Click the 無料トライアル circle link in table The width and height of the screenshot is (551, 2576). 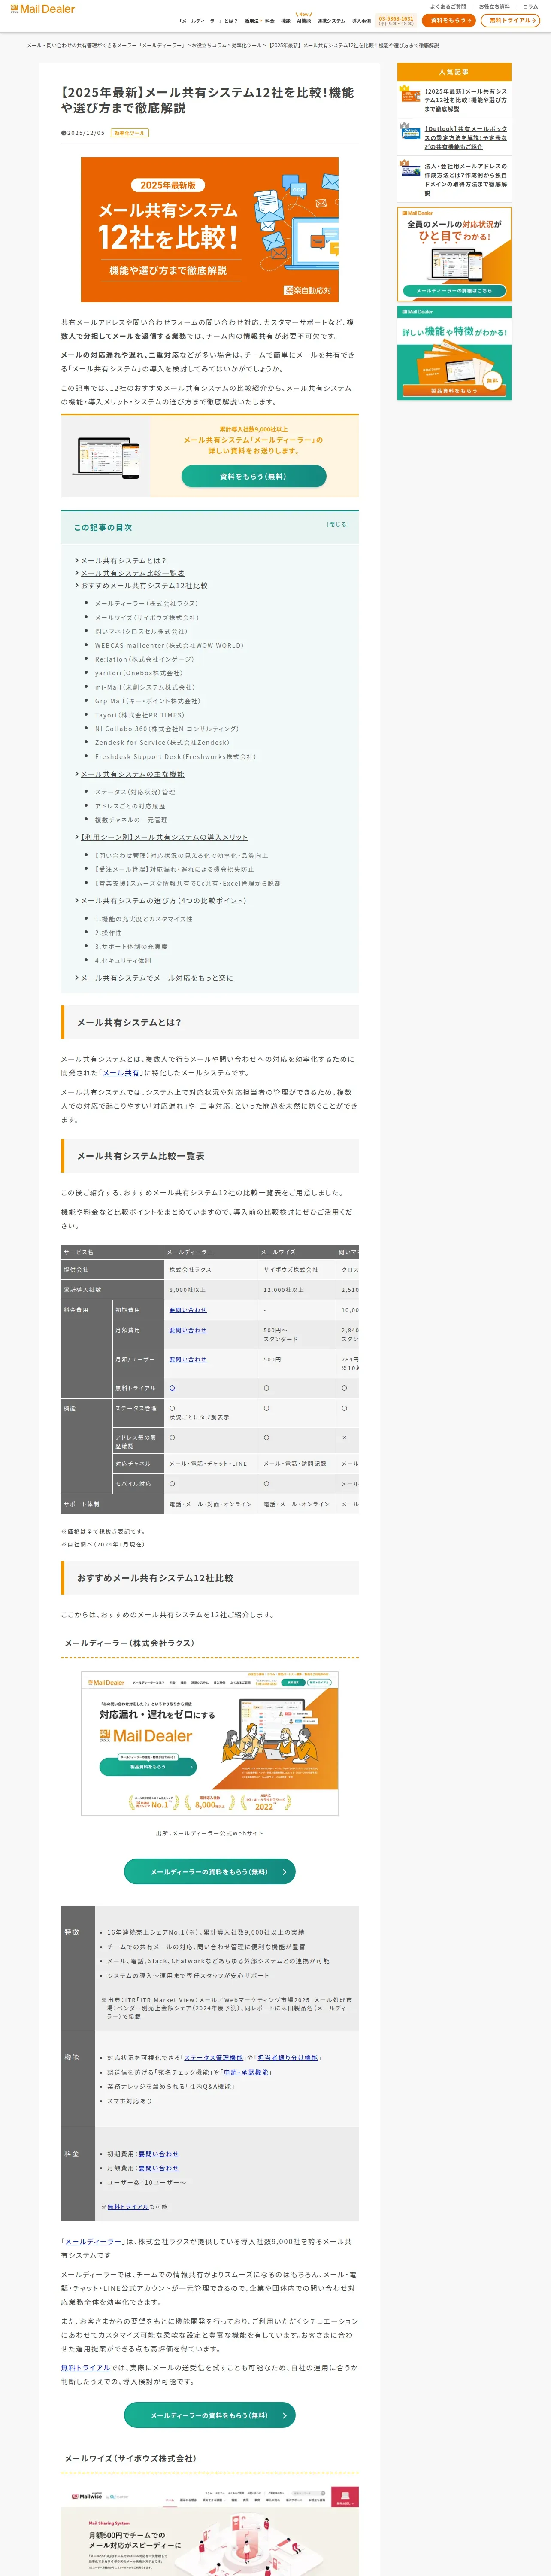coord(172,1388)
